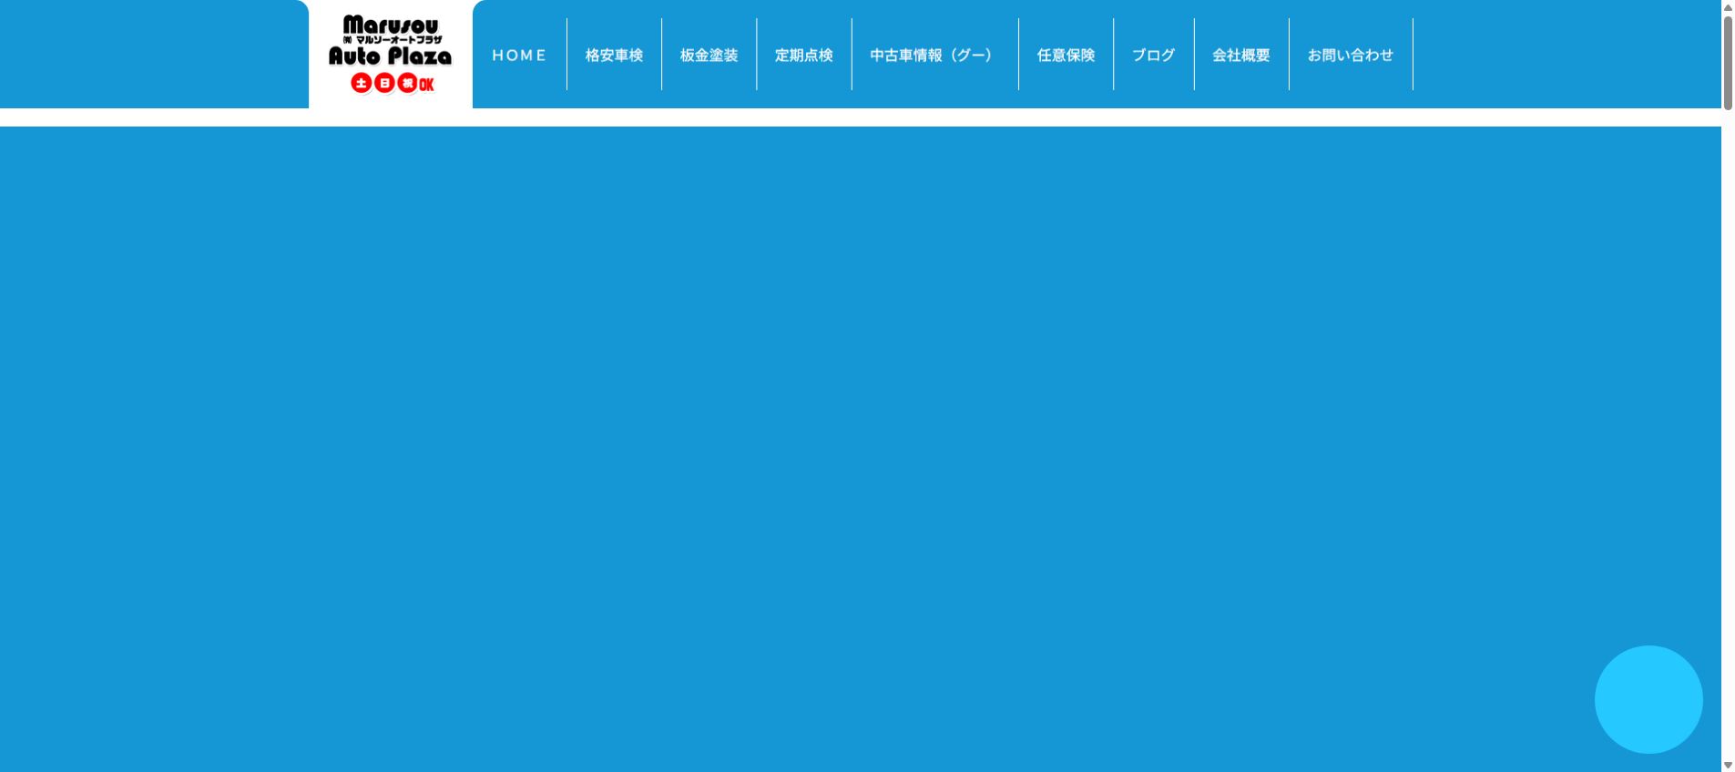Click the Marusou Auto Plaza logo
1735x772 pixels.
[390, 54]
